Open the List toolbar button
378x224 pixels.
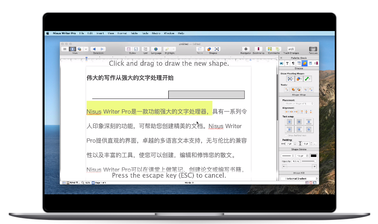pos(145,49)
